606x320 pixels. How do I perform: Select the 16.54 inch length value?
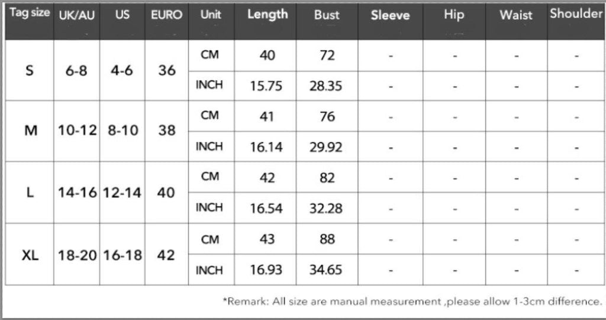pyautogui.click(x=266, y=208)
